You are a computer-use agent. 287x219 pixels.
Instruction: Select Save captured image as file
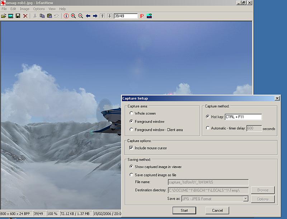(x=132, y=175)
